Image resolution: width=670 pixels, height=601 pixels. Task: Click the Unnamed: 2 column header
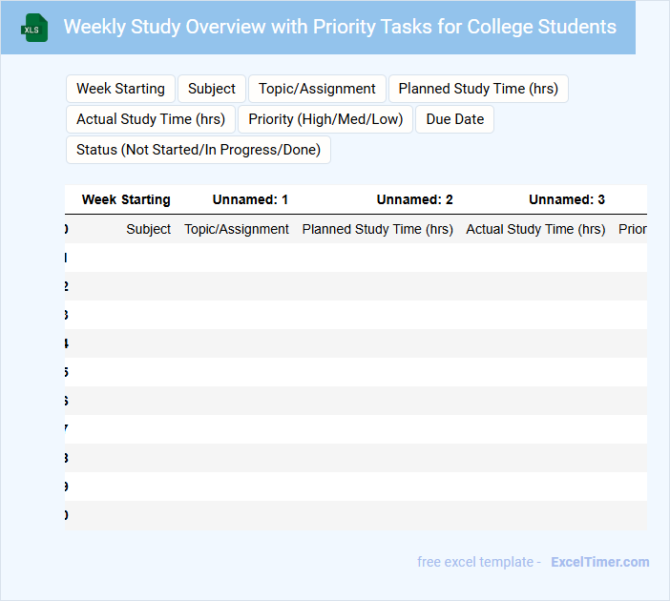point(414,199)
